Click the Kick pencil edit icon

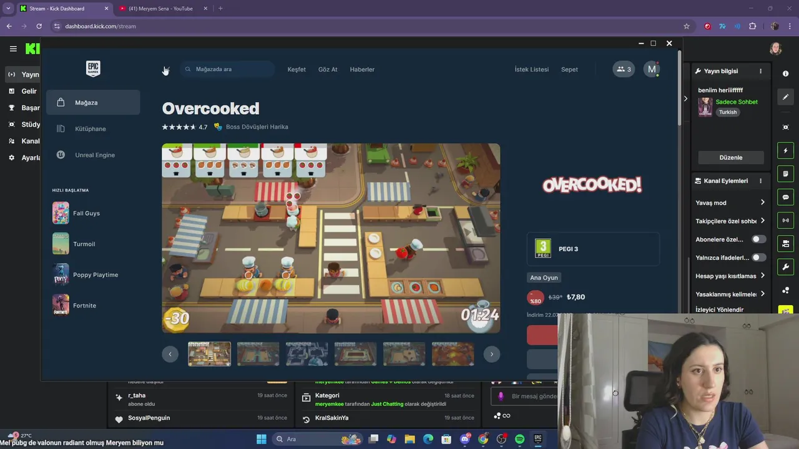(785, 97)
